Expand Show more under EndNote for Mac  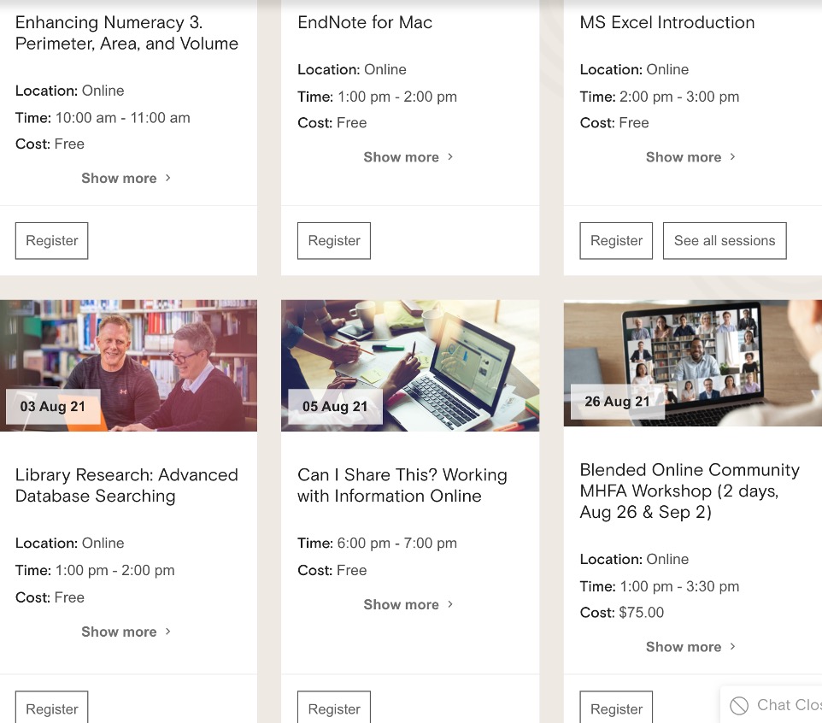coord(408,157)
